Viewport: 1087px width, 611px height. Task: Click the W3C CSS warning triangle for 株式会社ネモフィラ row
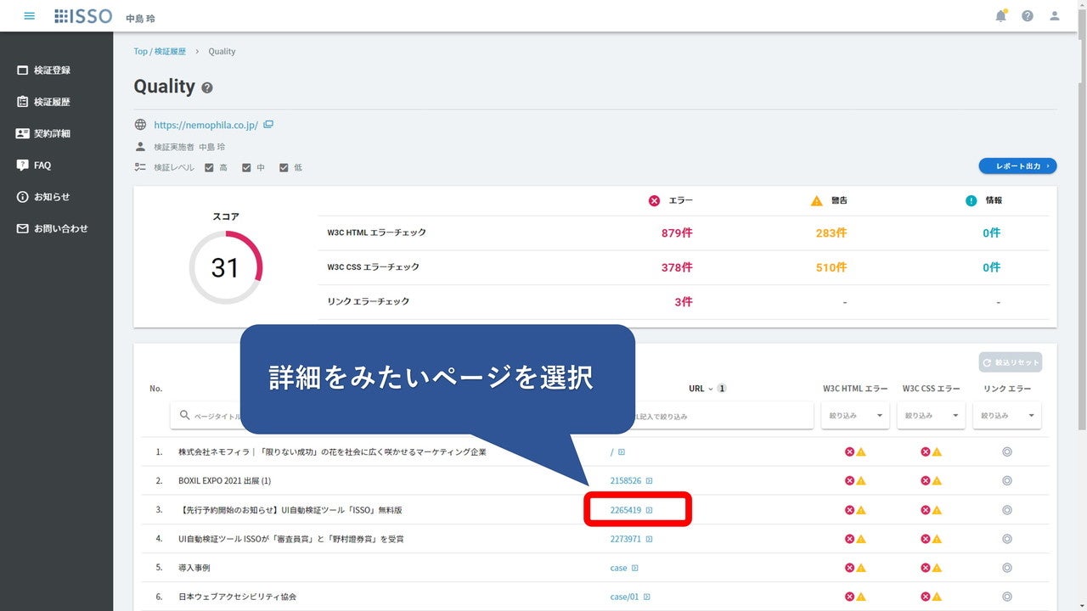937,452
